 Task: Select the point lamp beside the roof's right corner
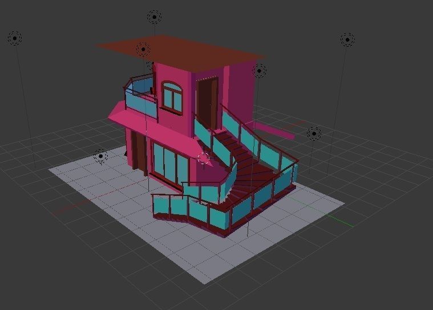pyautogui.click(x=259, y=71)
